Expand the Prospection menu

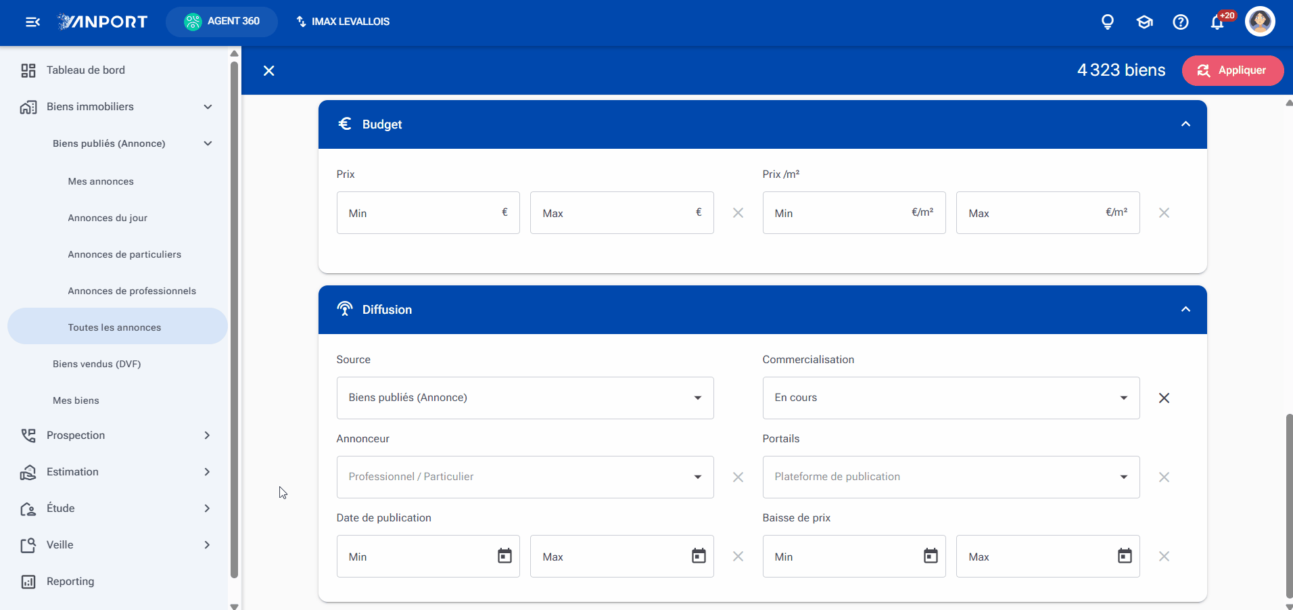click(117, 436)
